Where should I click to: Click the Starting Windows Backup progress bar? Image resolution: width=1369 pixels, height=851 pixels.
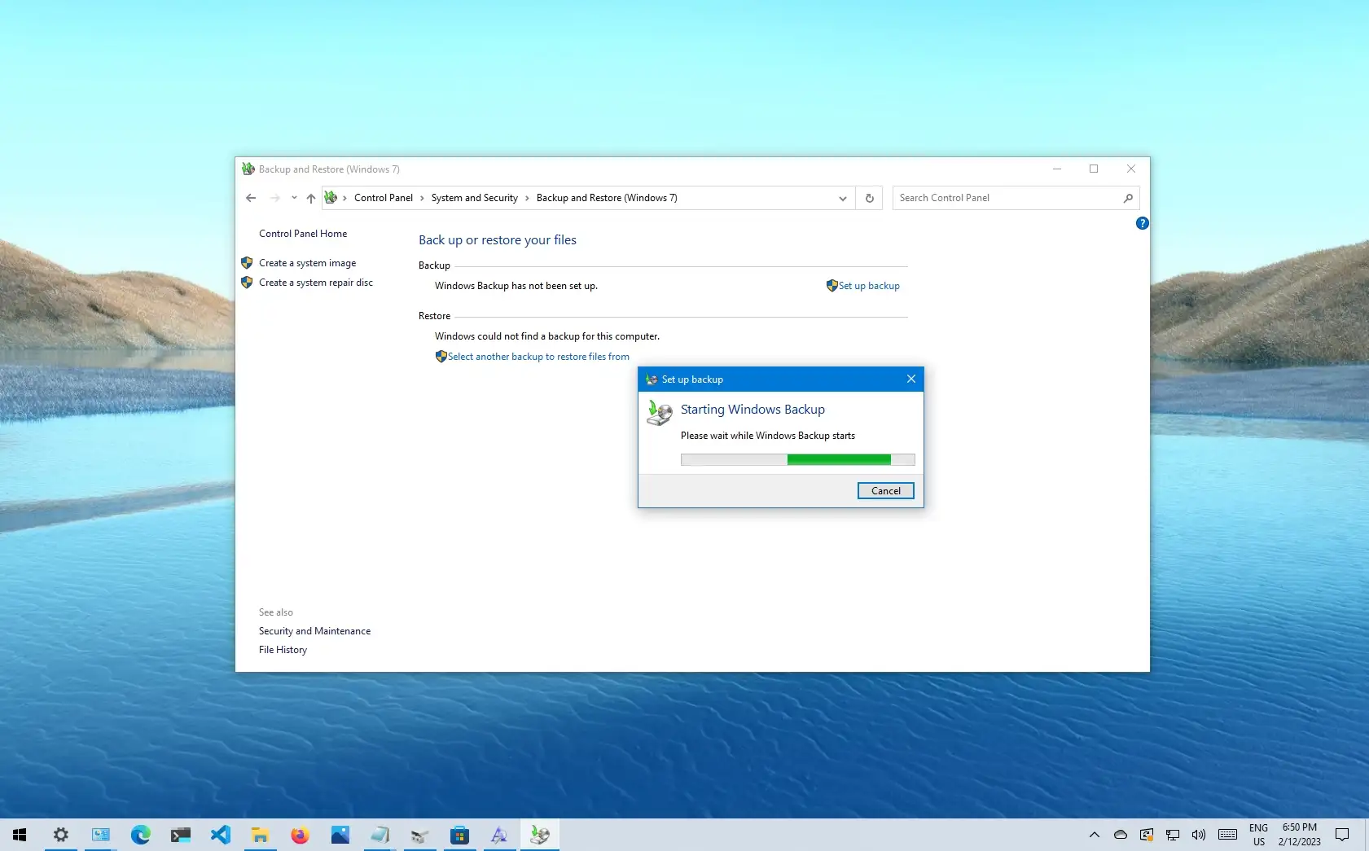[797, 460]
